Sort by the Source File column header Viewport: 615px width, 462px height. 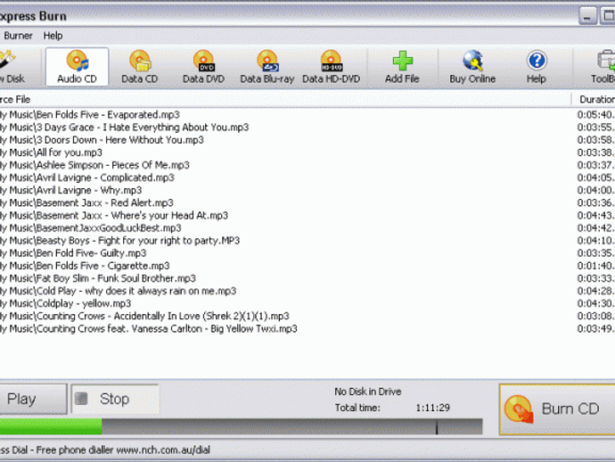click(x=285, y=99)
